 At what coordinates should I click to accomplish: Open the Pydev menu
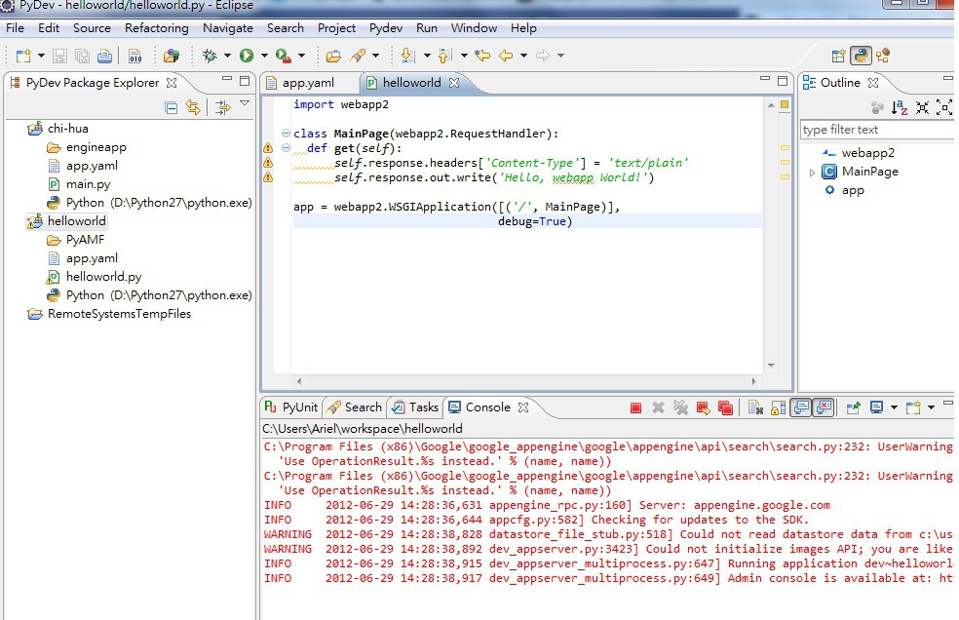(x=385, y=28)
